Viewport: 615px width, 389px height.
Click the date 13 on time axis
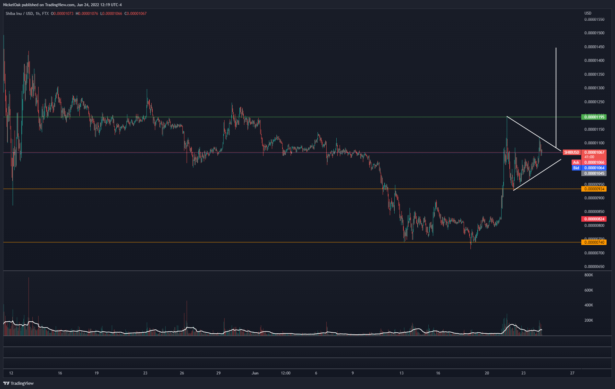point(401,373)
